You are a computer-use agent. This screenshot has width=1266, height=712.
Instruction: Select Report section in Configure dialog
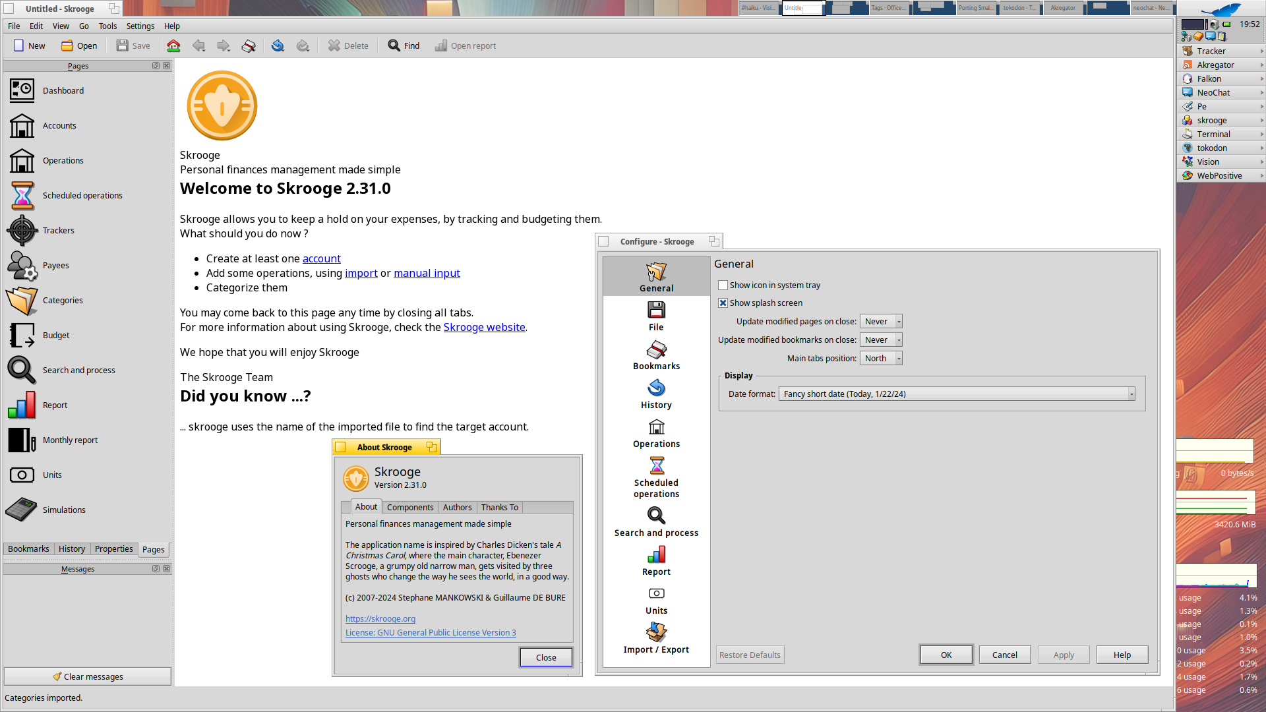(x=656, y=560)
